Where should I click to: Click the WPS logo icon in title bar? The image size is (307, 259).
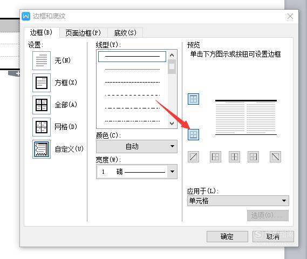click(x=26, y=16)
